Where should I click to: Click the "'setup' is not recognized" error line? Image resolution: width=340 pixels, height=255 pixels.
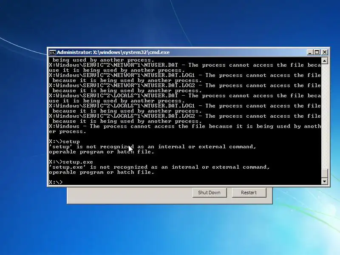[153, 147]
